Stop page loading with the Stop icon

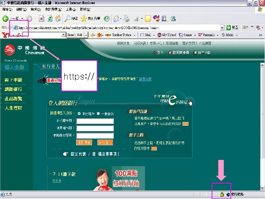click(42, 19)
